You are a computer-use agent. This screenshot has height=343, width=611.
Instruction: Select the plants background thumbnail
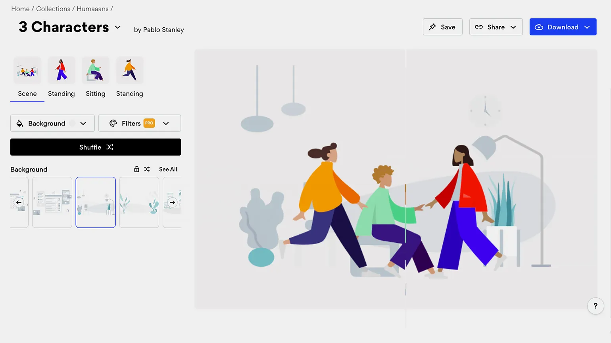139,202
